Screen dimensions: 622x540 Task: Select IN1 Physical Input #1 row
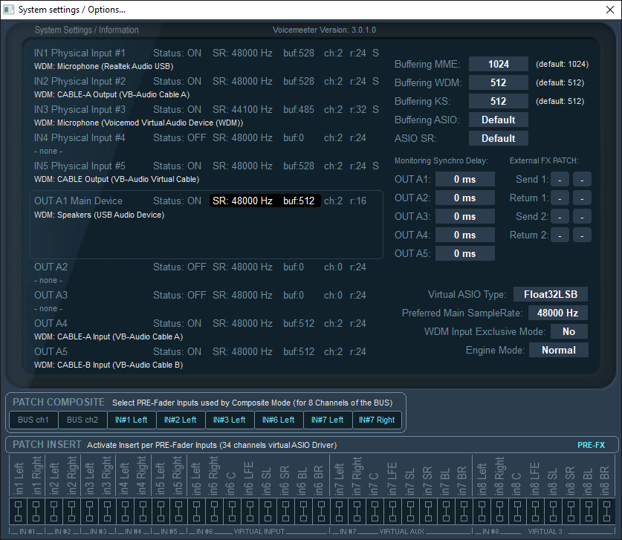207,53
